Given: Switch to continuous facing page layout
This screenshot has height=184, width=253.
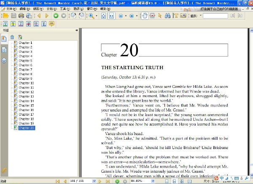Looking at the screenshot, I should pos(182,181).
